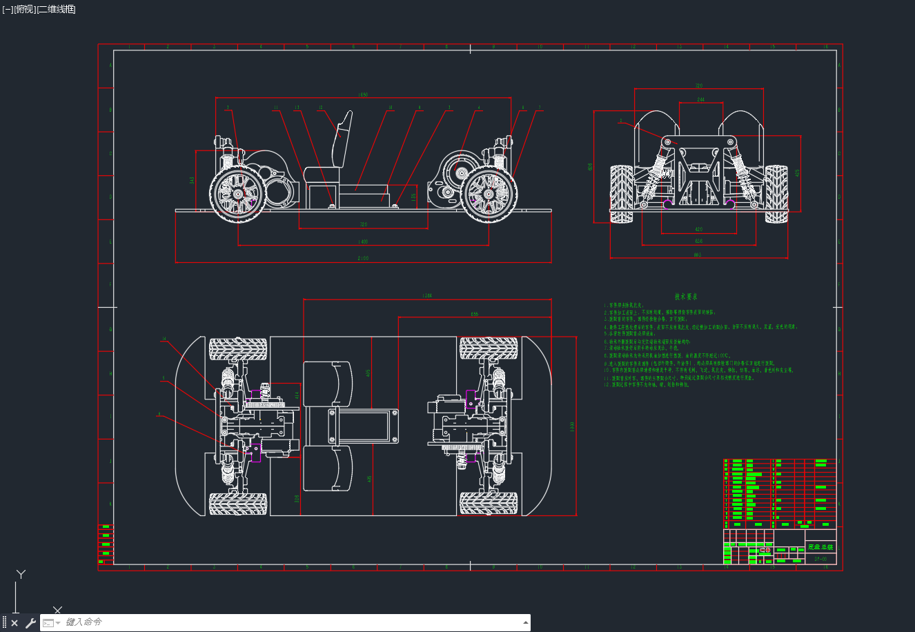Select the DF-00 drawing number text
Viewport: 915px width, 632px height.
tap(820, 559)
